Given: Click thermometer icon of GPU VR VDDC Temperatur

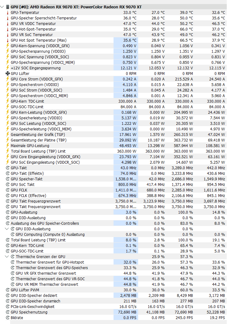Looking at the screenshot, I should point(8,24).
